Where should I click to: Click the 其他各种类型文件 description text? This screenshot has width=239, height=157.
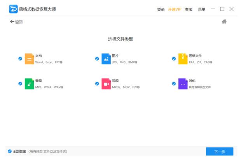[200, 87]
